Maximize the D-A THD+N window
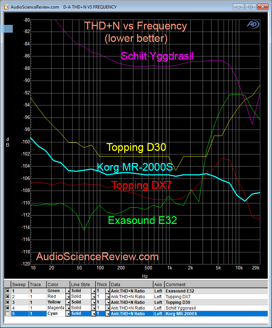The height and width of the screenshot is (328, 272). [x=250, y=7]
